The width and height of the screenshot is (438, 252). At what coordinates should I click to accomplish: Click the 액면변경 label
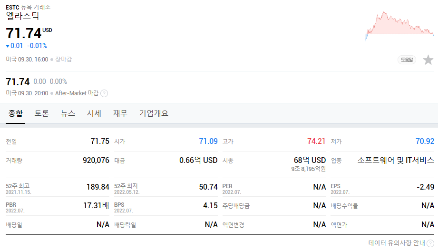pyautogui.click(x=233, y=225)
